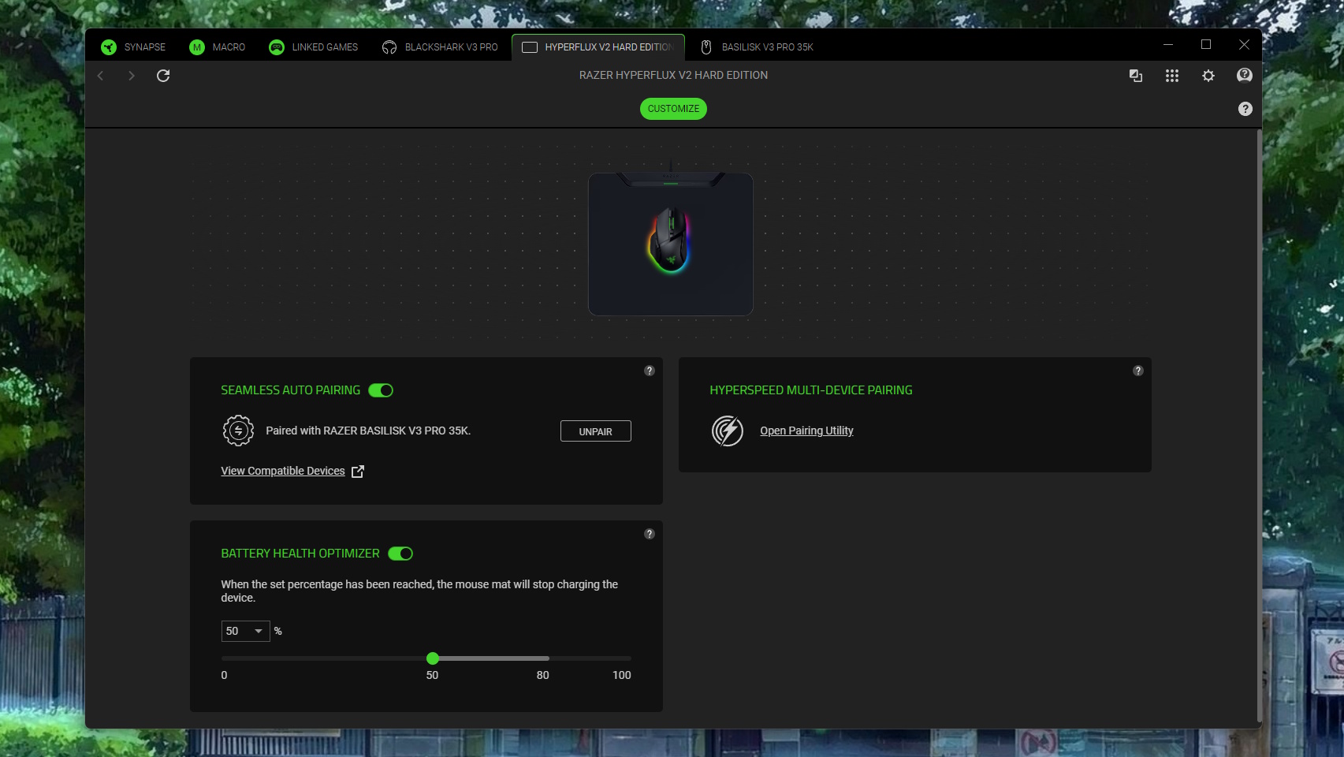The width and height of the screenshot is (1344, 757).
Task: Open the Customize page
Action: point(672,108)
